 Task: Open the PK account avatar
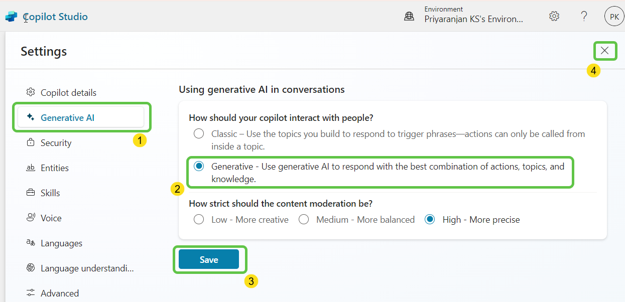(614, 16)
